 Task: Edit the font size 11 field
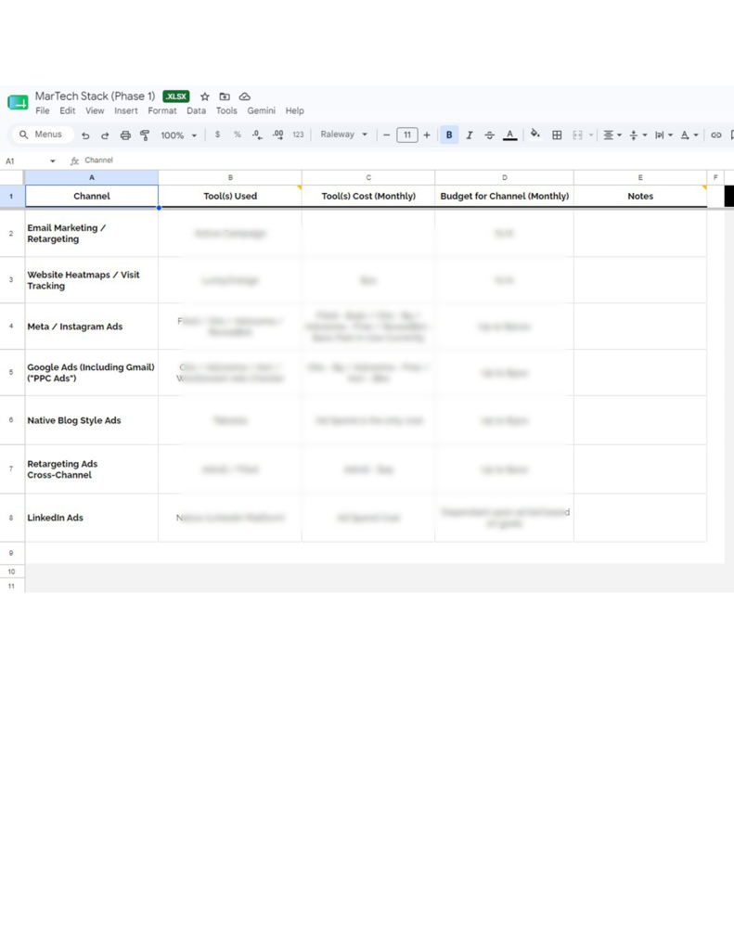[x=406, y=135]
